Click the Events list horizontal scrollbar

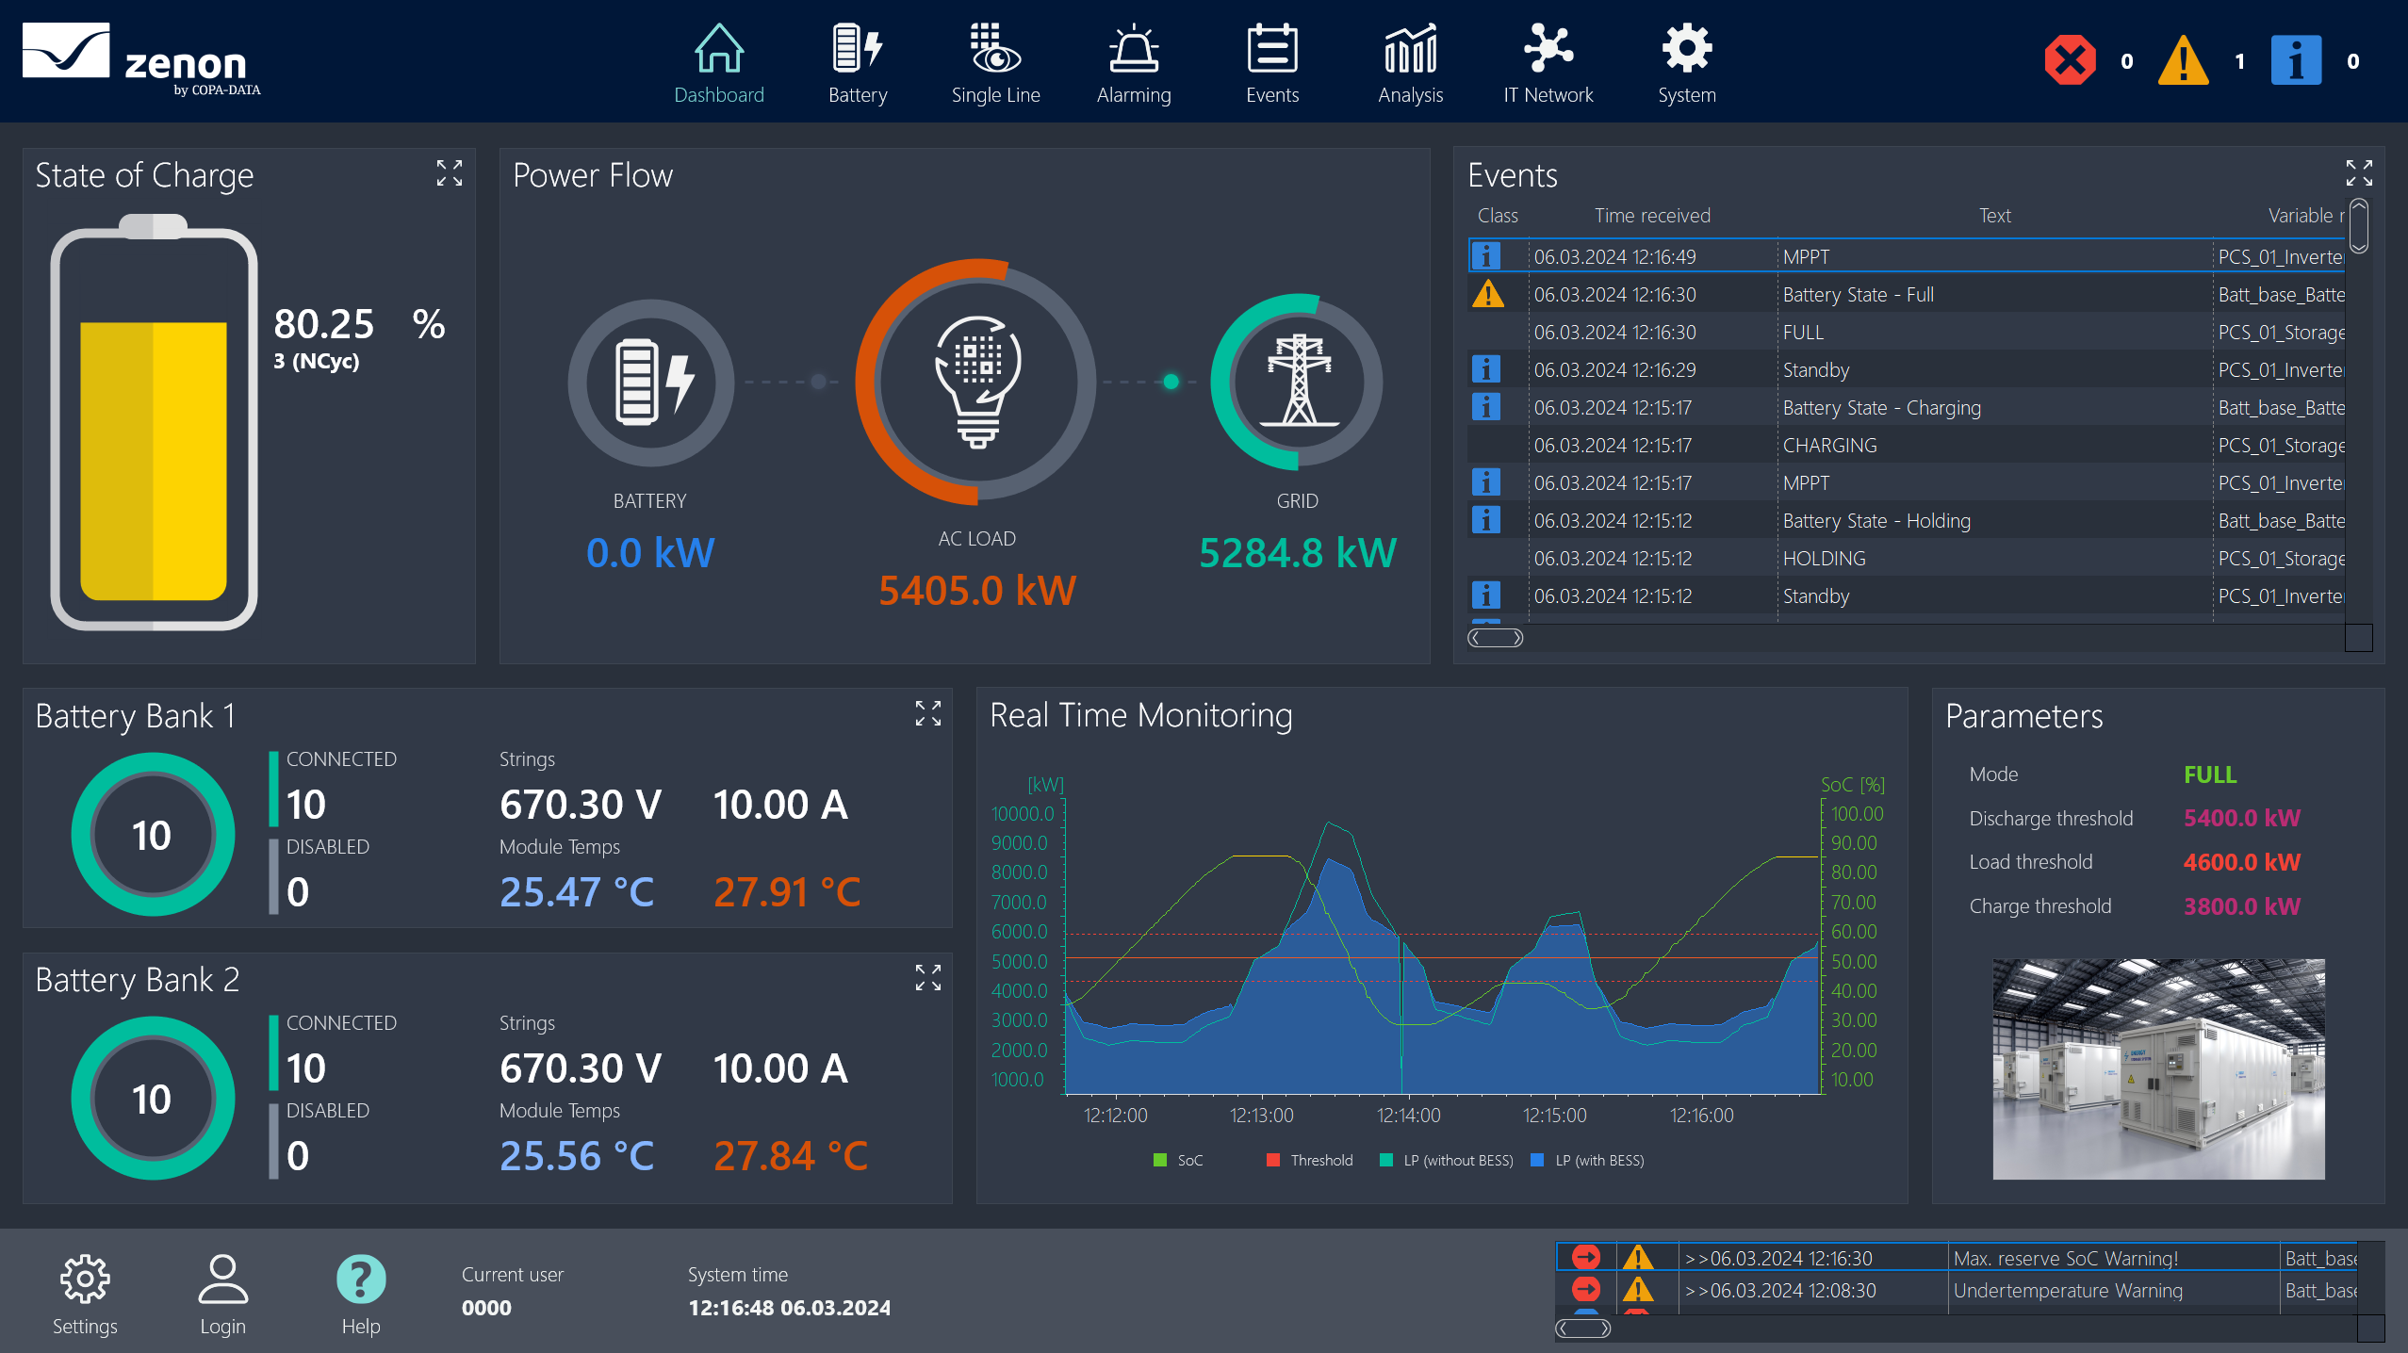[1496, 639]
